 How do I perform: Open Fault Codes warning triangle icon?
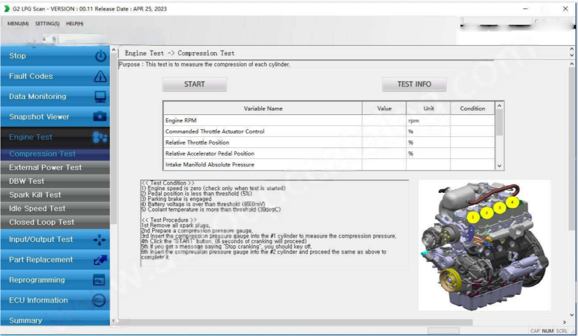click(100, 76)
